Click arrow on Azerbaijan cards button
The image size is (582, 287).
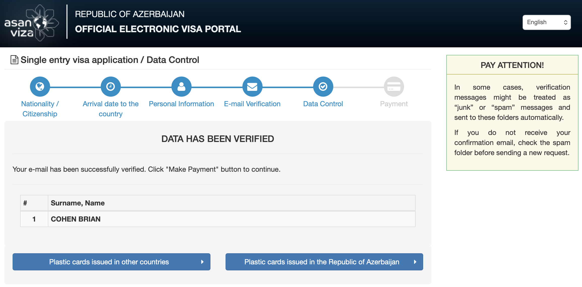[415, 262]
